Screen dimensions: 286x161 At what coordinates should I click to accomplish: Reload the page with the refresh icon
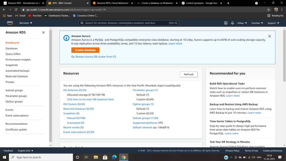tap(16, 10)
